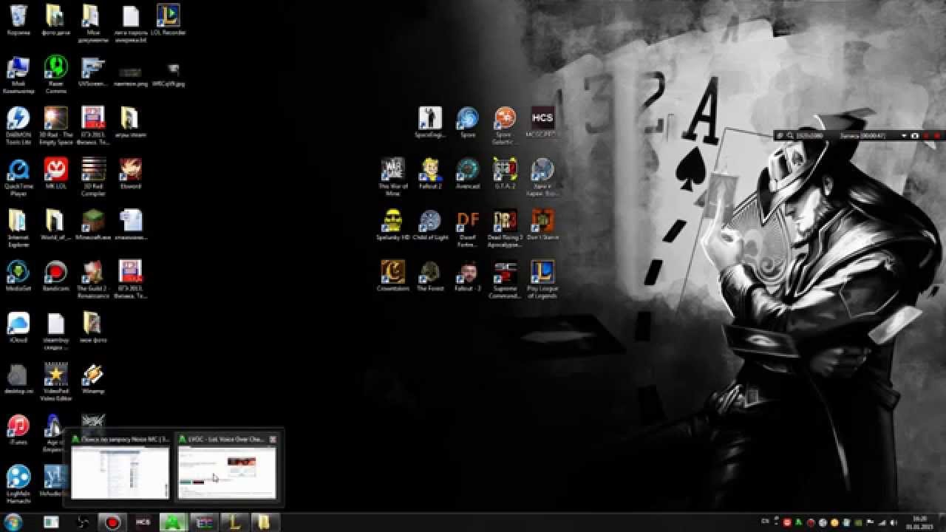Launch Spelunky HD shortcut
This screenshot has height=532, width=946.
click(392, 225)
